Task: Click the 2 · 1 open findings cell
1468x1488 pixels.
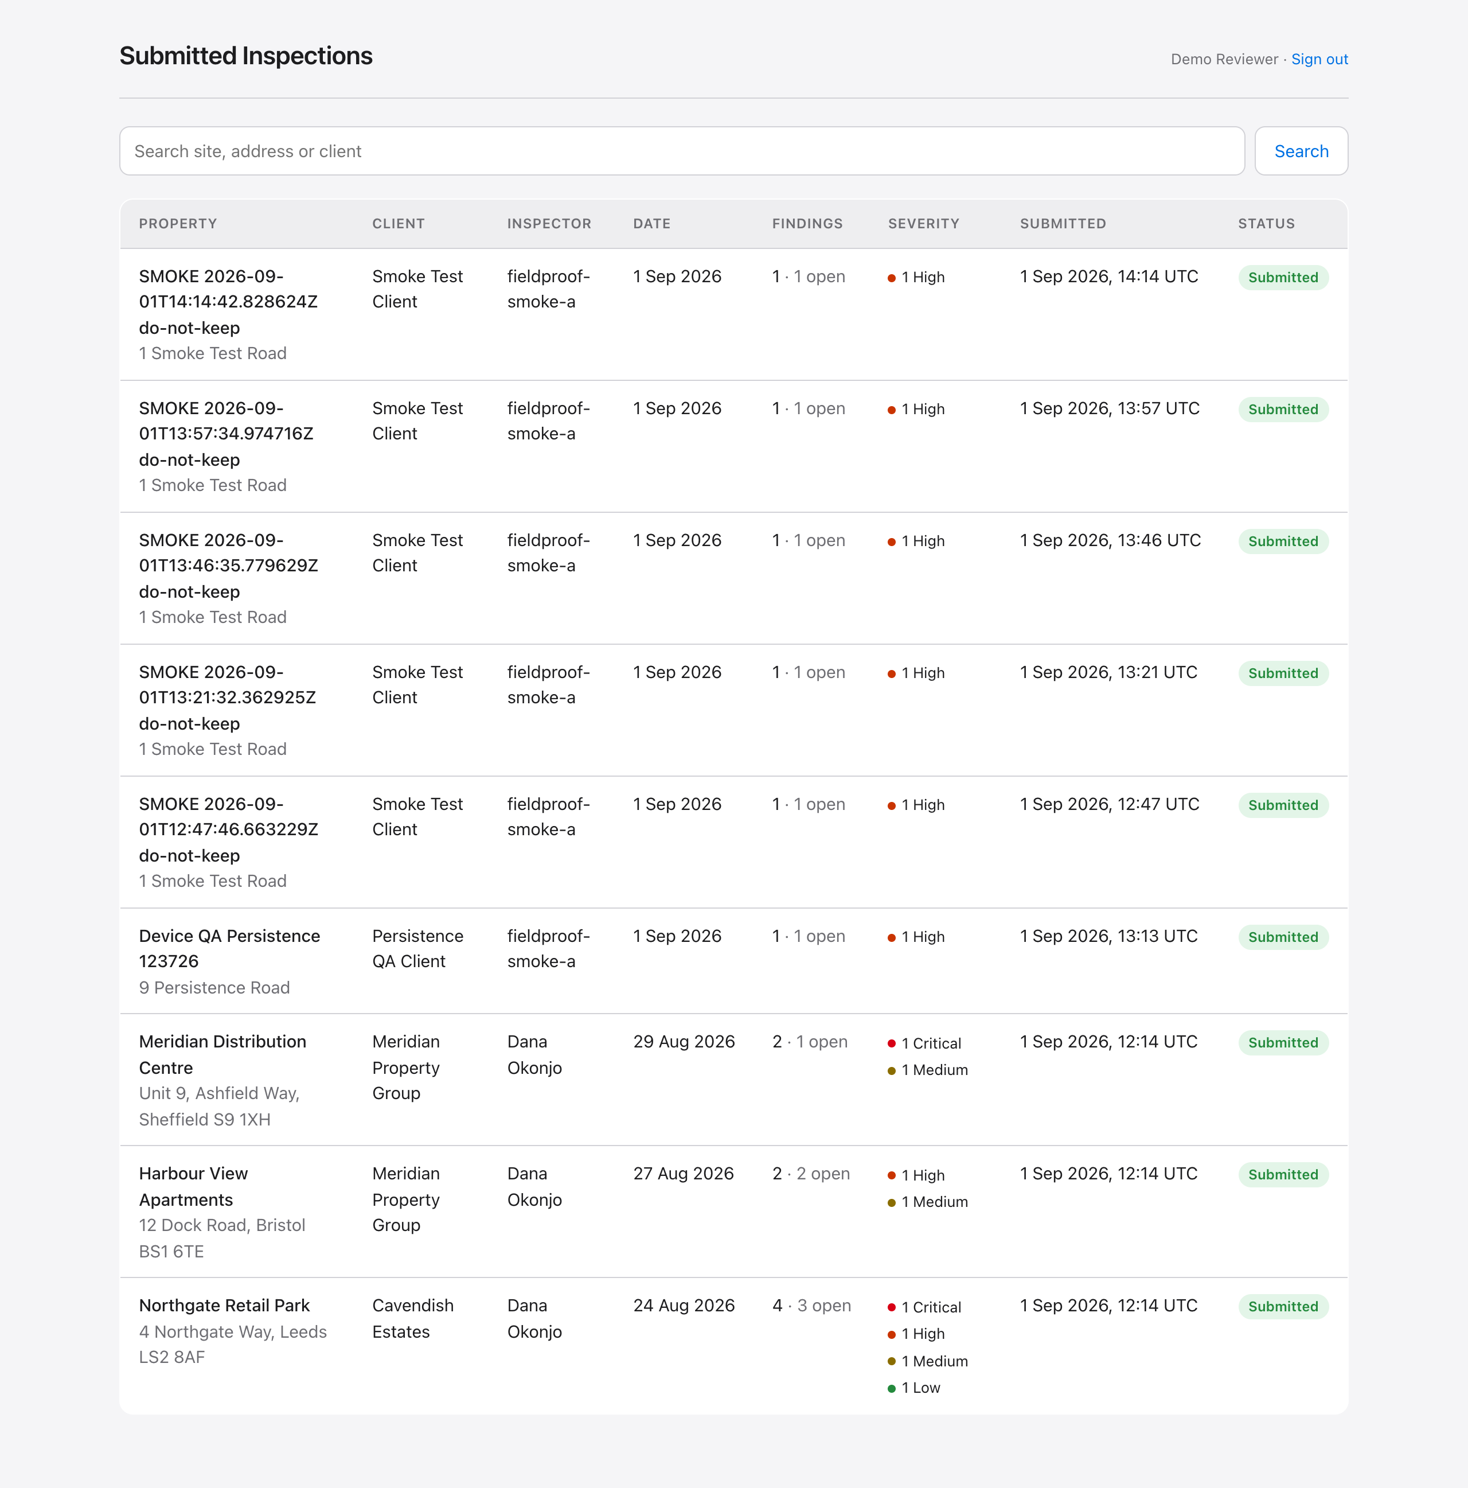Action: (810, 1041)
